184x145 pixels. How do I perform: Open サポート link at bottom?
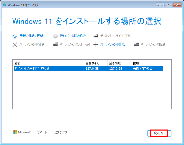point(42,132)
